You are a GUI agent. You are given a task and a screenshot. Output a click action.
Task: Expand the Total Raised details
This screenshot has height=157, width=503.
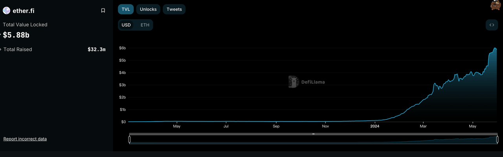[1, 49]
